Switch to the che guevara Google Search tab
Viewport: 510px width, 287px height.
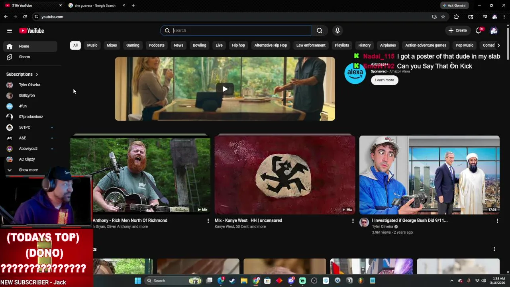(95, 5)
